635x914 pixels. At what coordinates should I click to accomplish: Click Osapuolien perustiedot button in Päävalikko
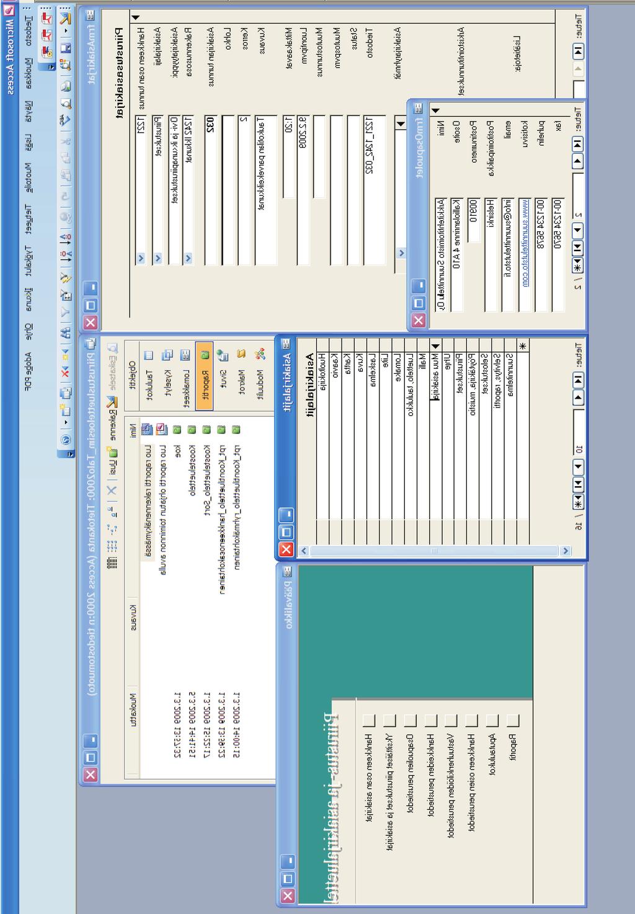click(410, 720)
